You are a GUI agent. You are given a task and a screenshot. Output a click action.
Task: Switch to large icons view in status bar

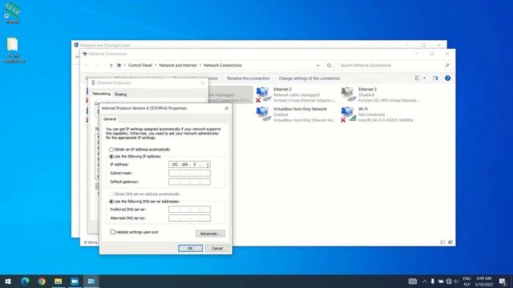[450, 242]
